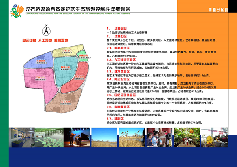
Task: Open the children with telescope photo
Action: pos(159,137)
